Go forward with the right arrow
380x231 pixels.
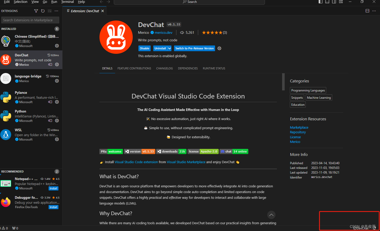pyautogui.click(x=108, y=2)
